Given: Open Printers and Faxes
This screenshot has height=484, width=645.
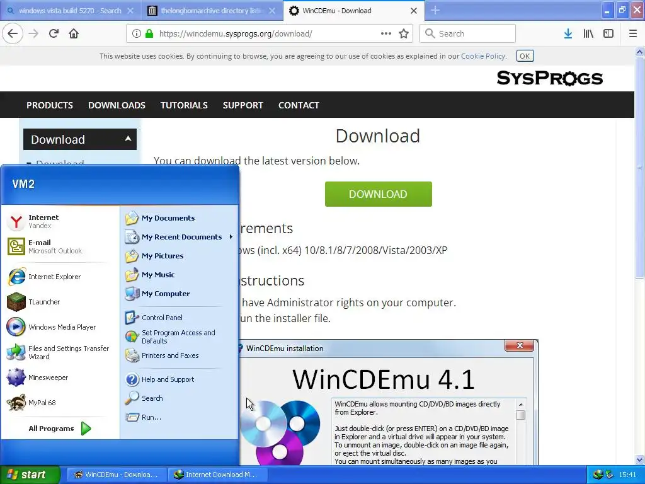Looking at the screenshot, I should point(180,355).
